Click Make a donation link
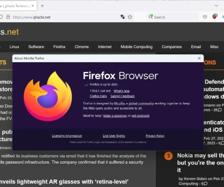The image size is (224, 187). pyautogui.click(x=115, y=116)
